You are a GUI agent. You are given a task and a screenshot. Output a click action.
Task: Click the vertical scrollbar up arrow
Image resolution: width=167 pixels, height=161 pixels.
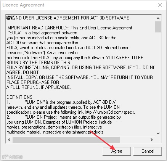pos(158,18)
